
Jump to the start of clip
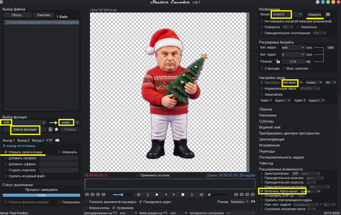(x=139, y=195)
